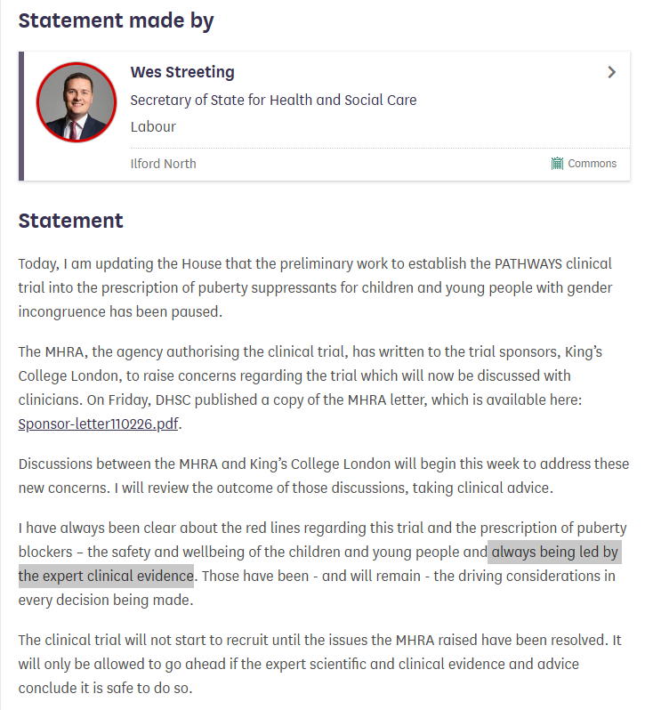Select the Commons label text
The image size is (645, 710).
[x=592, y=164]
